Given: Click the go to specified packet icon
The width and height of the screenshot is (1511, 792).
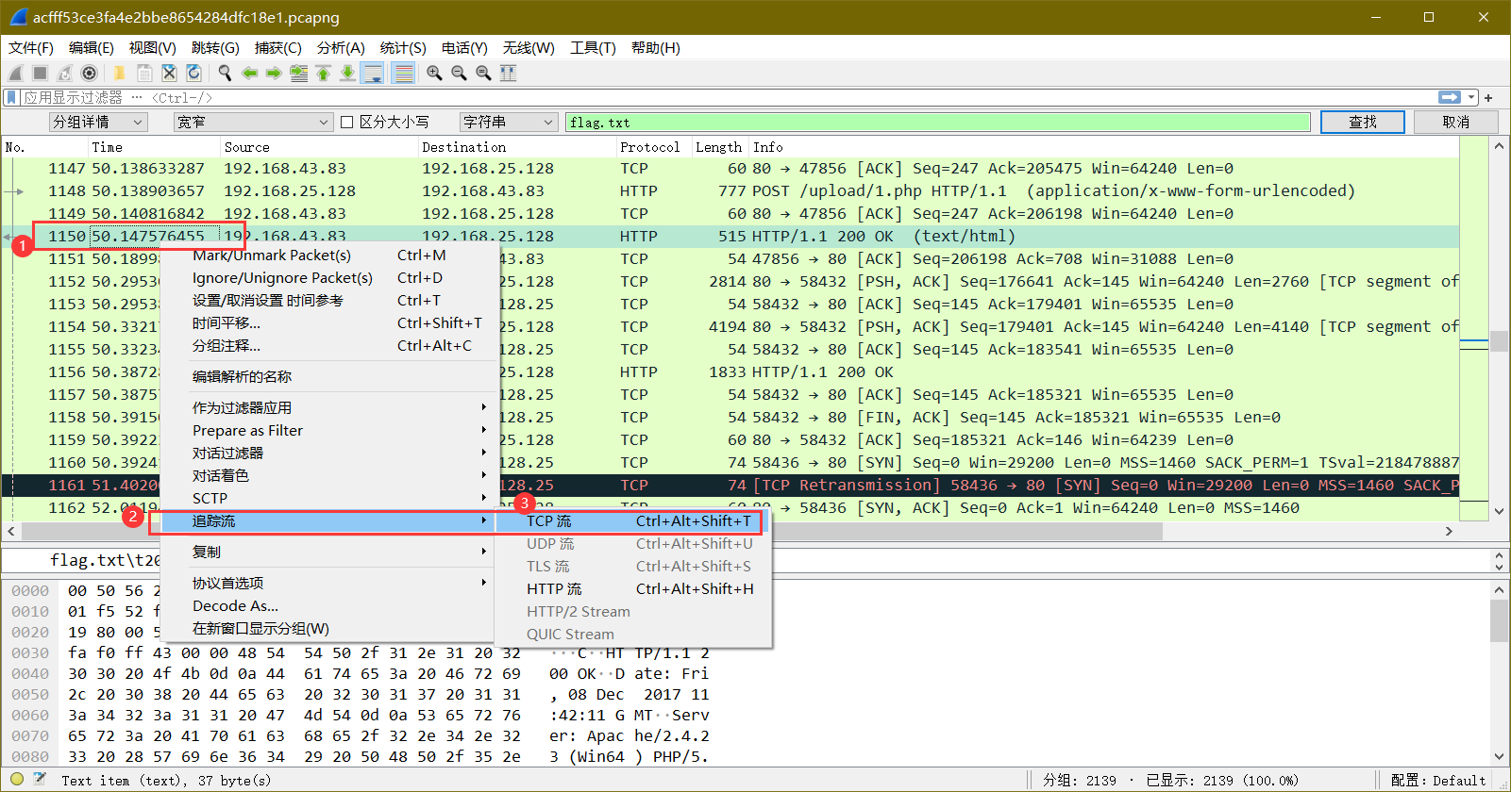Looking at the screenshot, I should 298,73.
